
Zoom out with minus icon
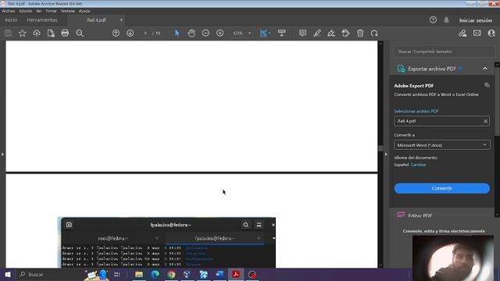(x=205, y=33)
